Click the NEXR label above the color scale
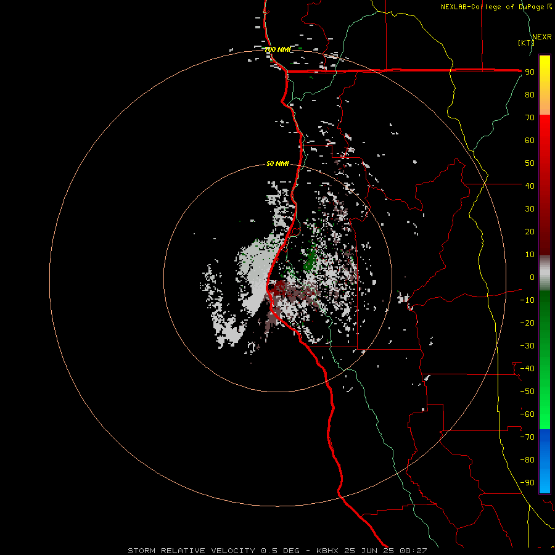 tap(542, 37)
